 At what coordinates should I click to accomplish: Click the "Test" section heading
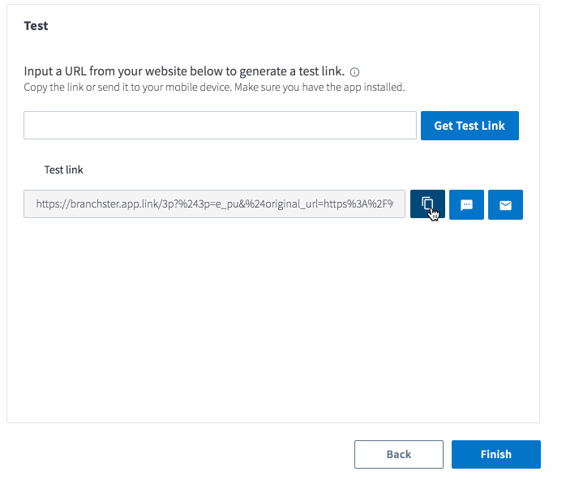pyautogui.click(x=36, y=26)
